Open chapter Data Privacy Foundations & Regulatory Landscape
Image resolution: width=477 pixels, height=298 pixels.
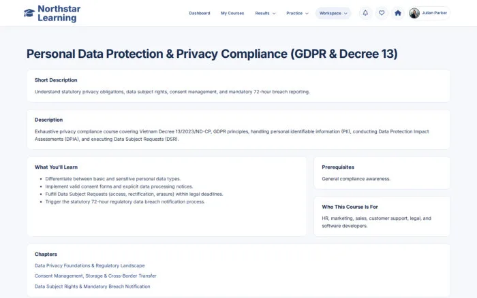coord(90,265)
